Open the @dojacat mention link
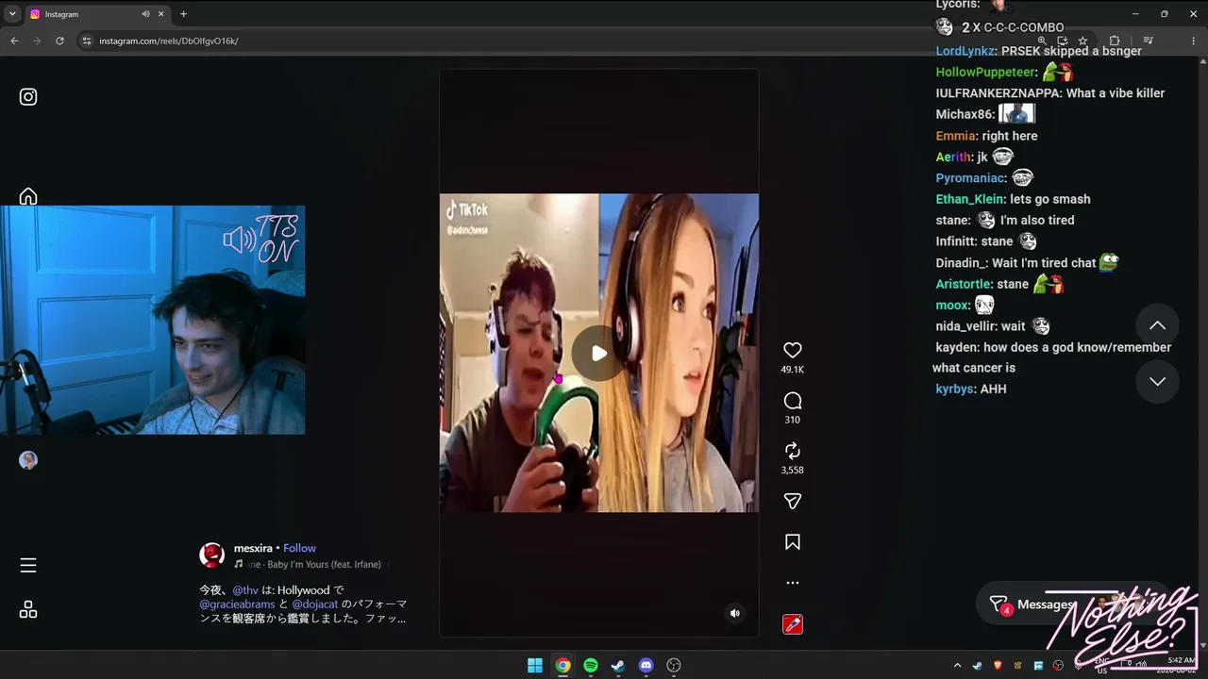The width and height of the screenshot is (1208, 679). [314, 604]
